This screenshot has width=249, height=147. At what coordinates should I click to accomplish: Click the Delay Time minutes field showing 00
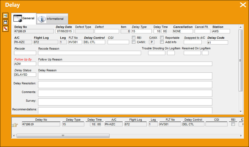[x=164, y=31]
